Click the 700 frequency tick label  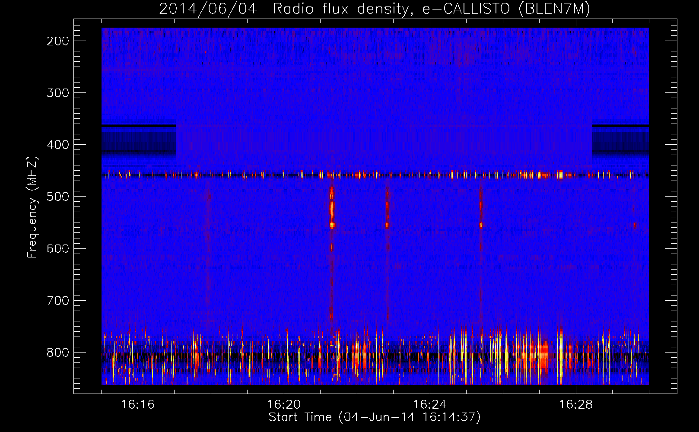[x=58, y=301]
